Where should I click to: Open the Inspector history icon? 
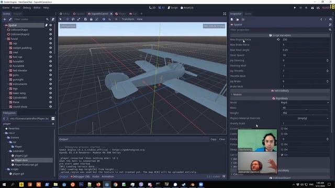pyautogui.click(x=330, y=19)
